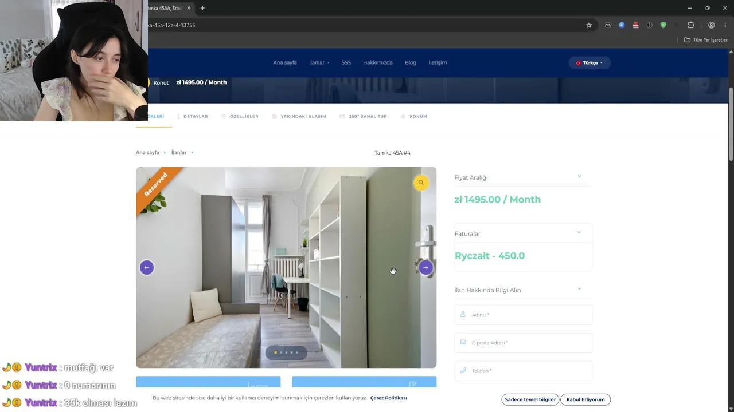Switch to the Konum tab
Viewport: 734px width, 412px height.
414,116
